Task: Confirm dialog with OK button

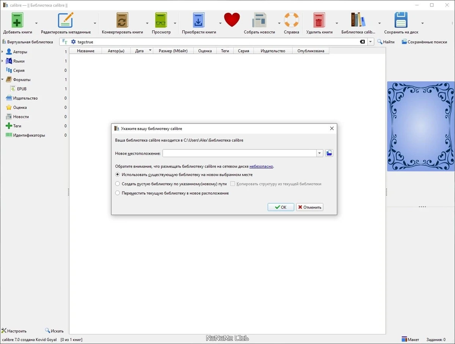Action: [x=281, y=207]
